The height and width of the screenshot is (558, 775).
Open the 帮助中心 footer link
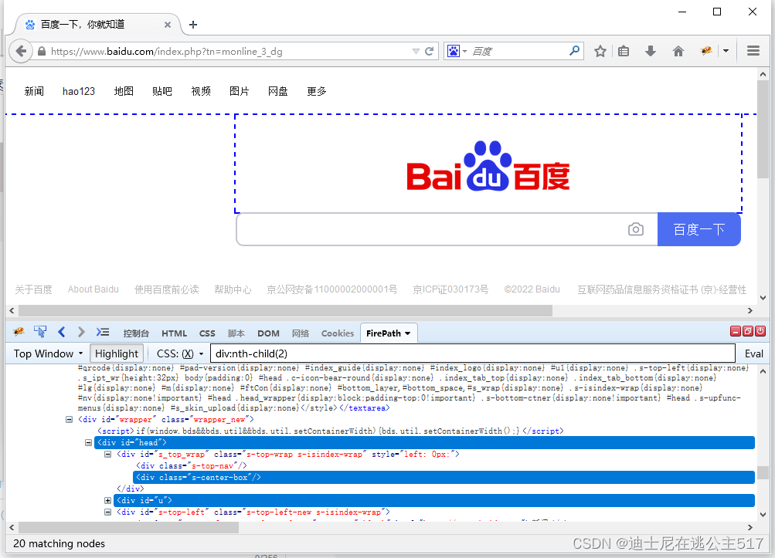[x=233, y=289]
